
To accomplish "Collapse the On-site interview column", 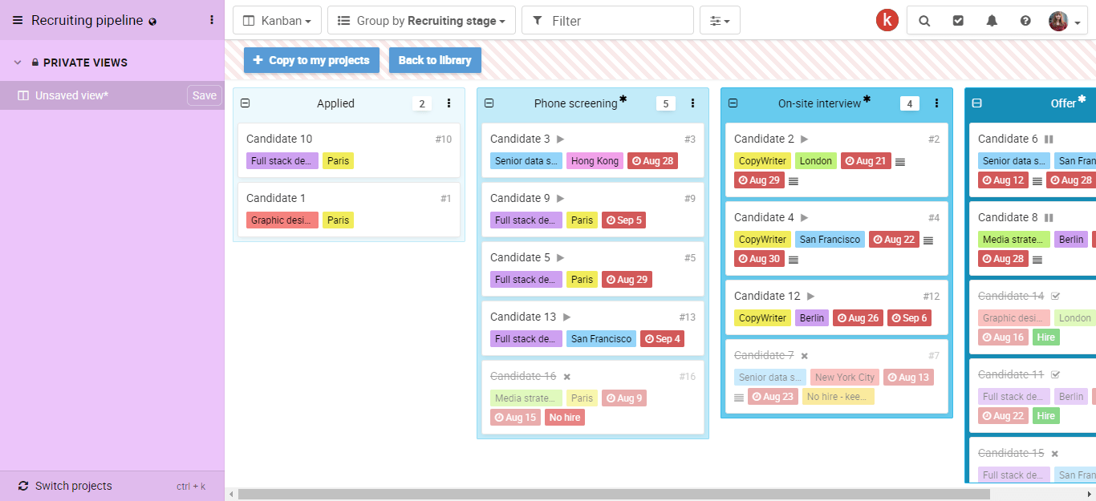I will click(x=733, y=103).
